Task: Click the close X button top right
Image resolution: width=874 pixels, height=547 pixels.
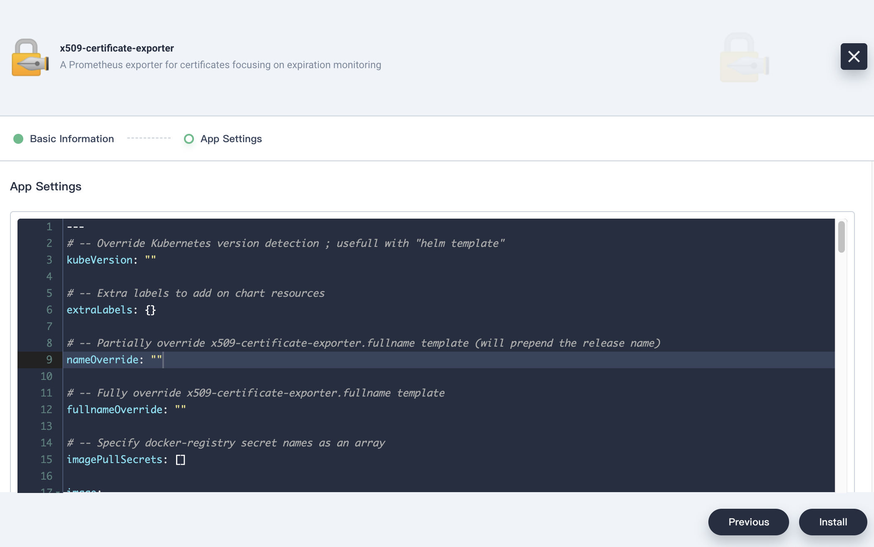Action: pyautogui.click(x=854, y=56)
